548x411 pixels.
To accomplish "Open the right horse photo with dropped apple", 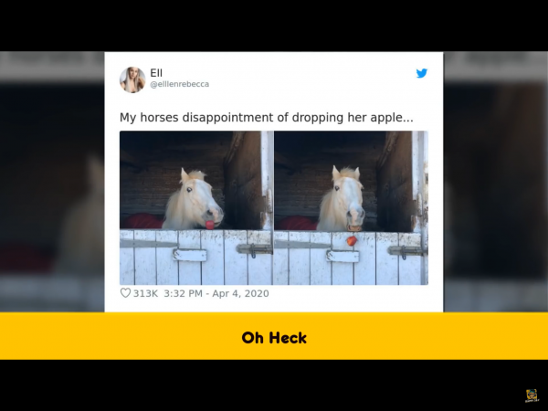I will (352, 208).
